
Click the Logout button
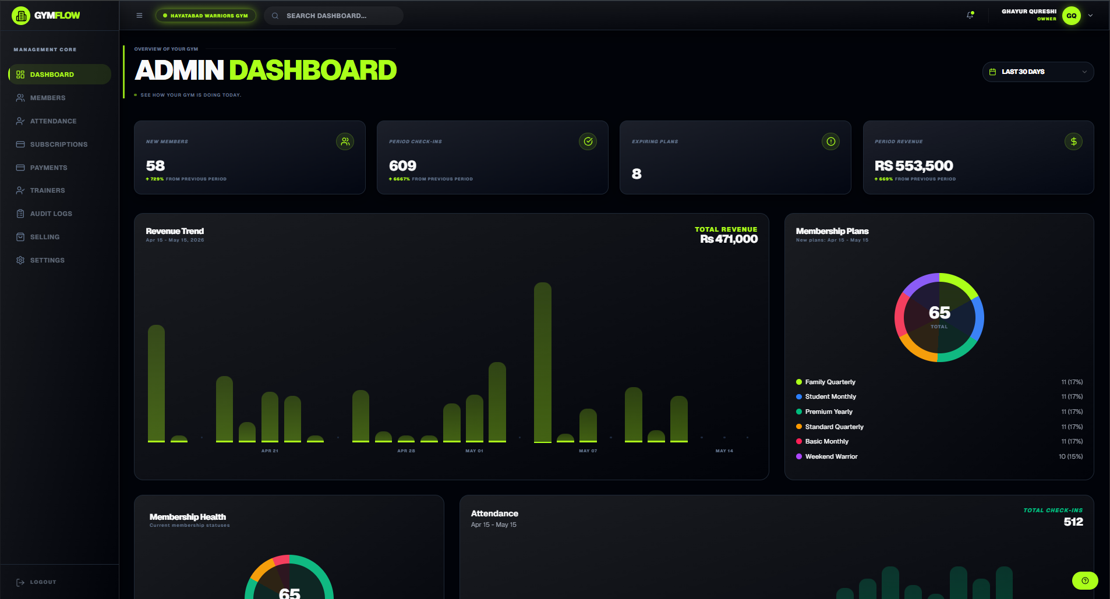(x=36, y=582)
